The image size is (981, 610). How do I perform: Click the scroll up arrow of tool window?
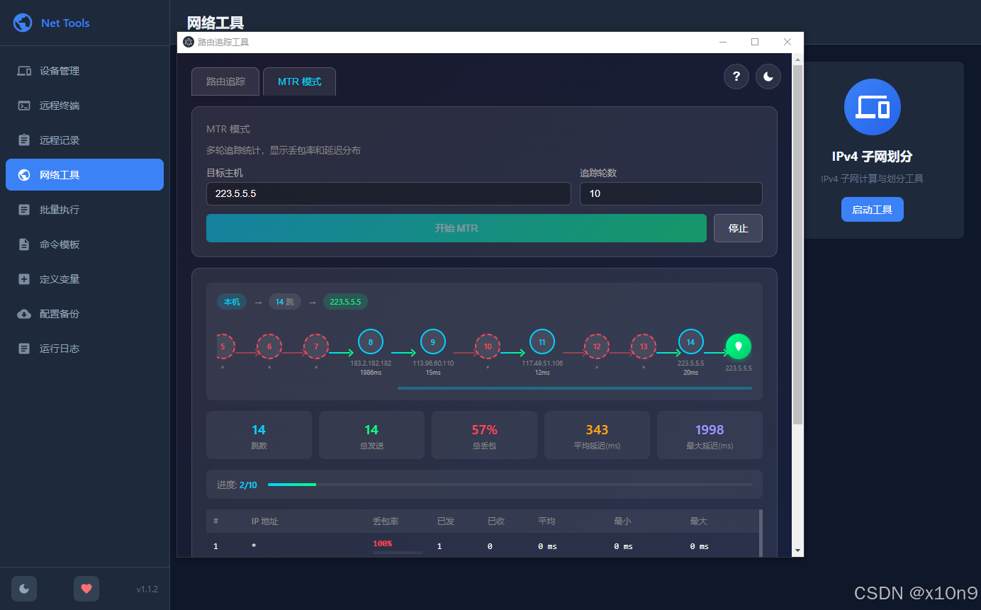tap(797, 59)
